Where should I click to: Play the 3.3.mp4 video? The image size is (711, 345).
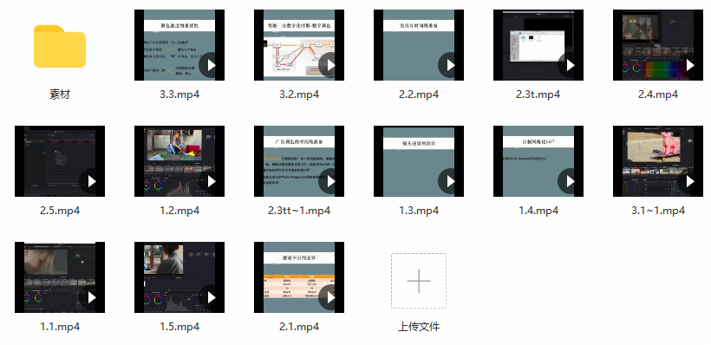[x=212, y=65]
